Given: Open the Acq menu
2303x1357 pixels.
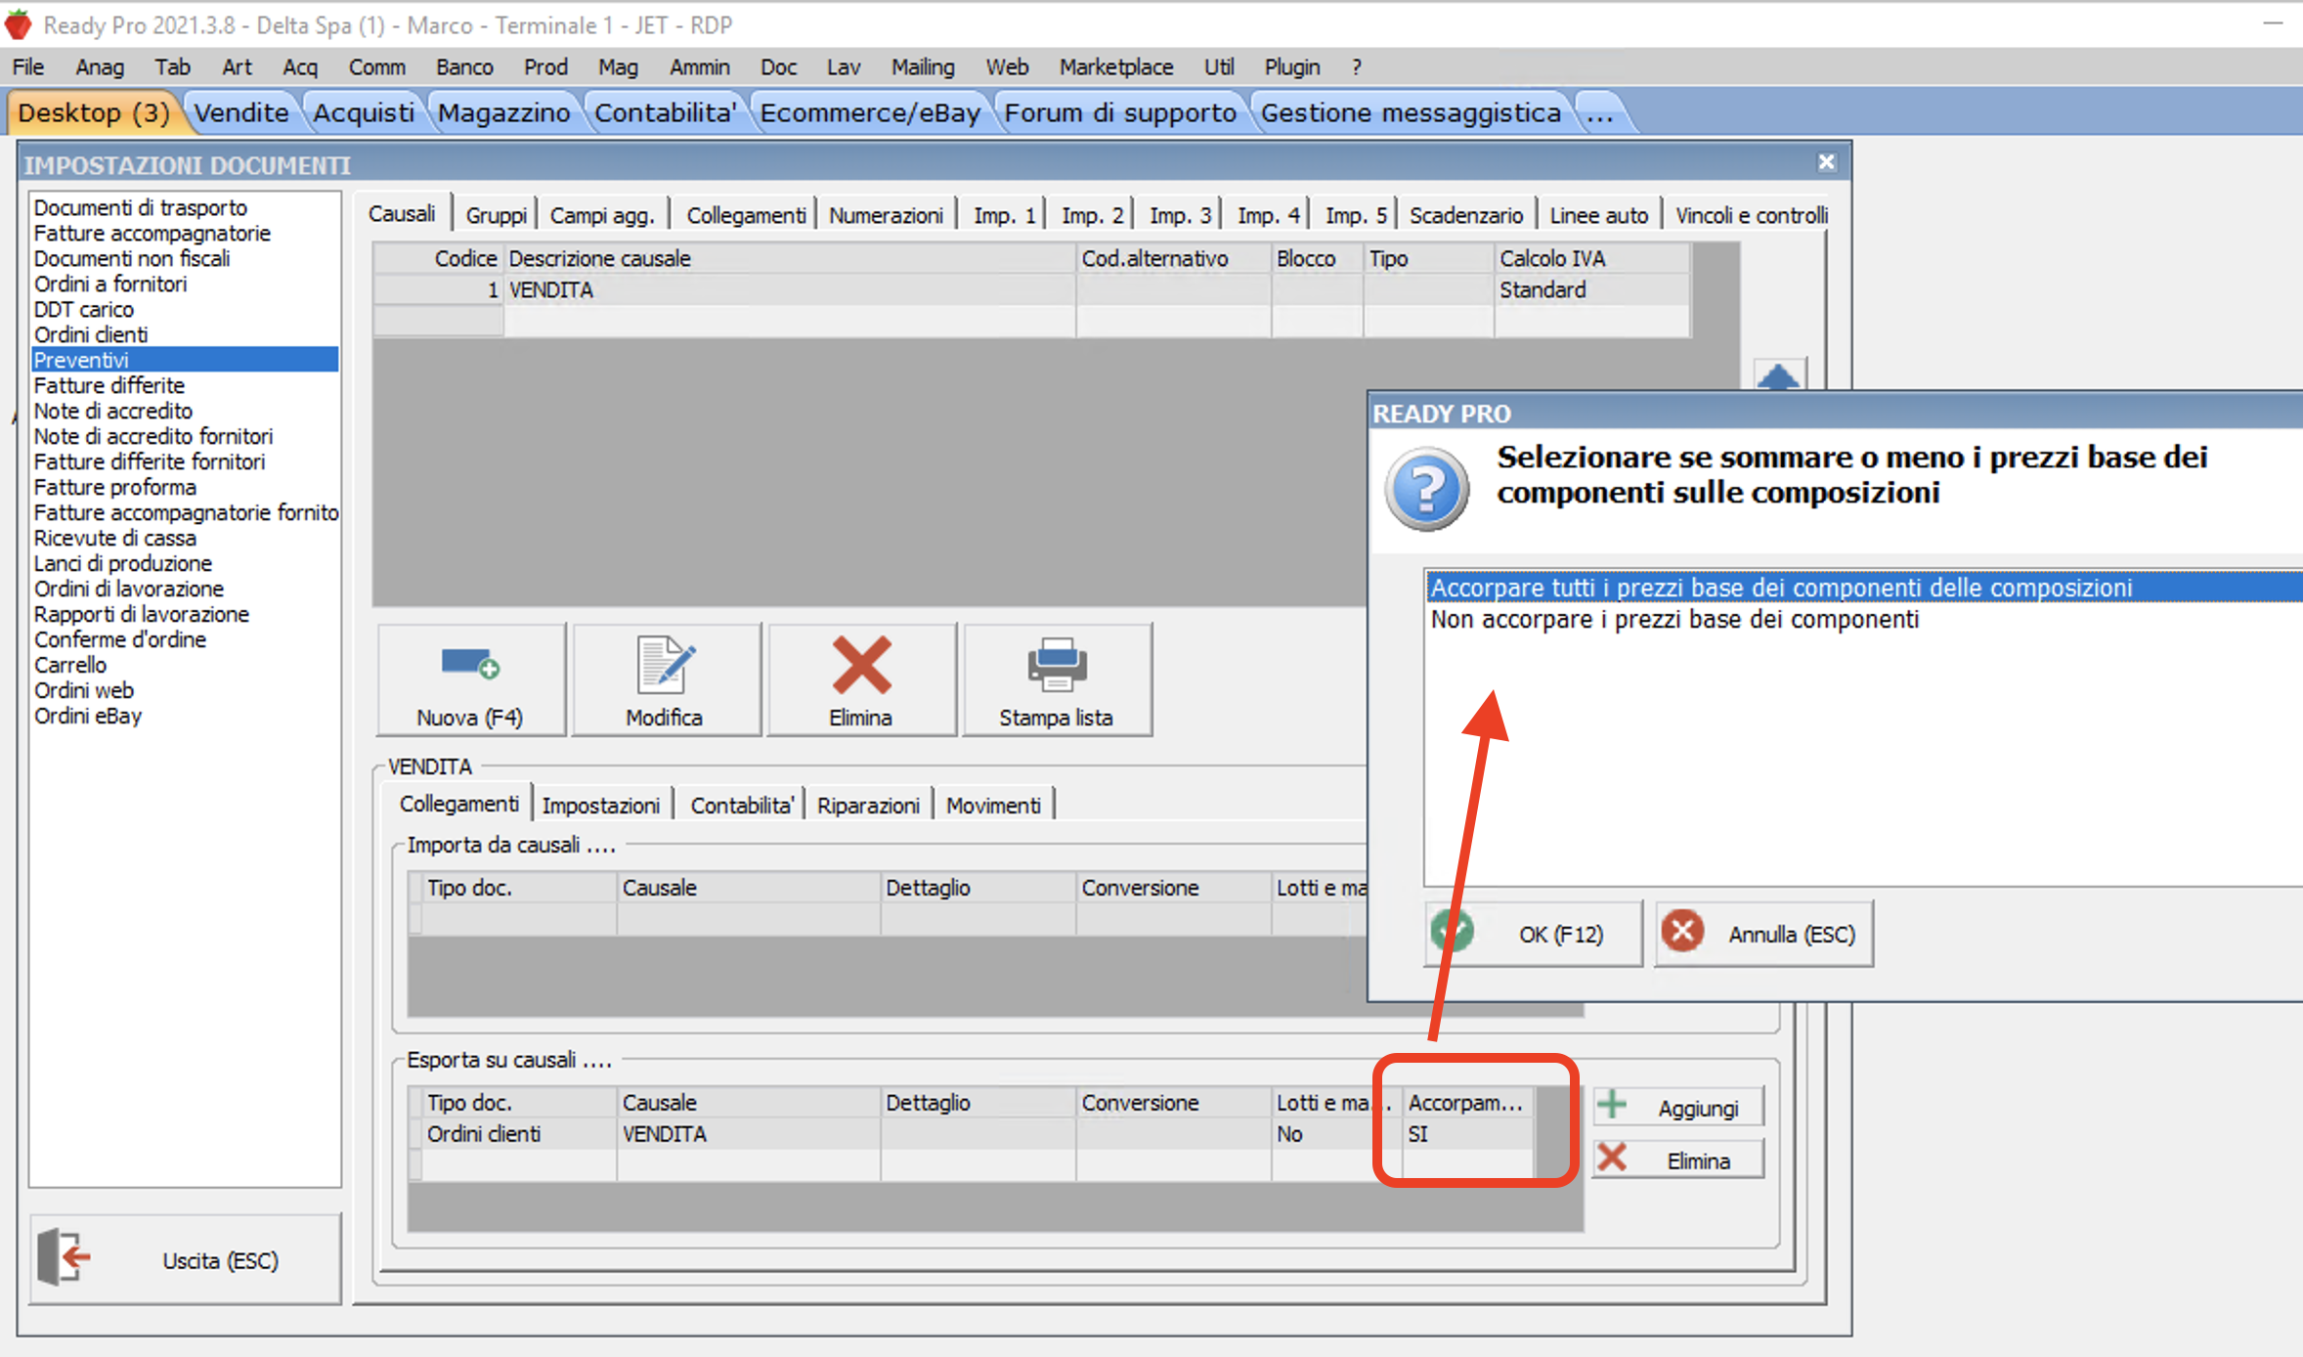Looking at the screenshot, I should coord(300,66).
